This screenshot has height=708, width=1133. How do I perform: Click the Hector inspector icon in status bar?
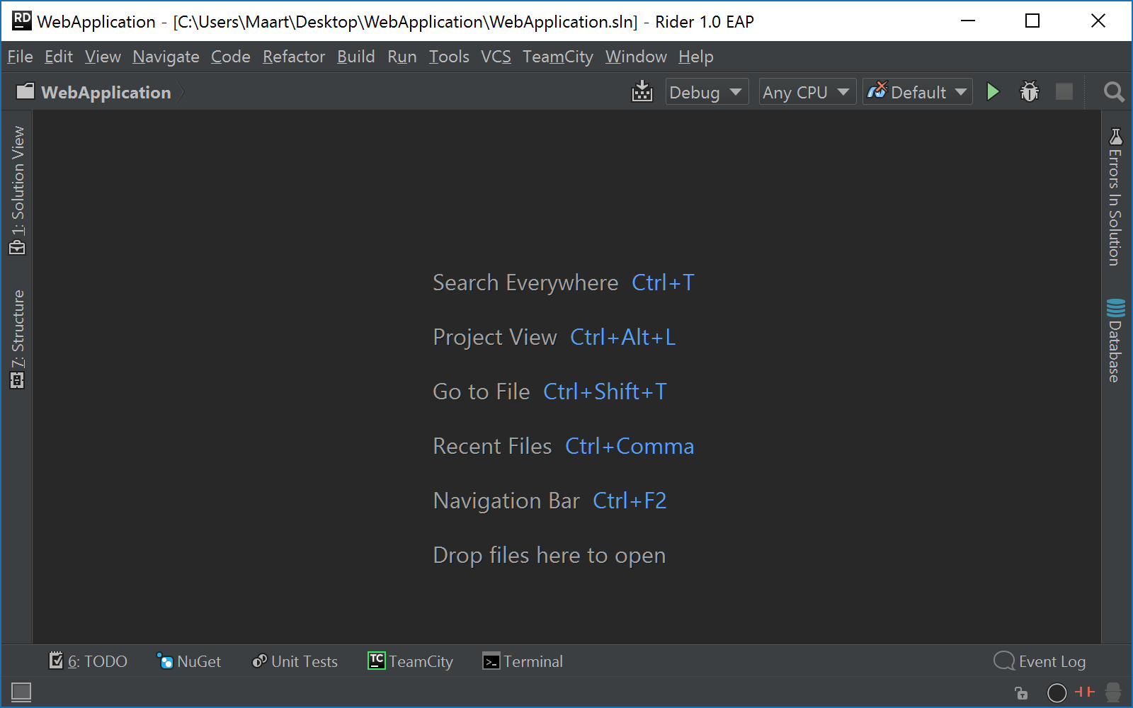(x=1113, y=692)
